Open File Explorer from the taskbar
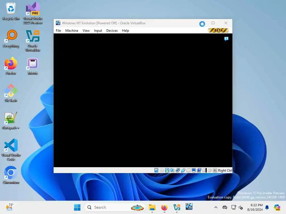Image resolution: width=286 pixels, height=214 pixels. [x=152, y=207]
